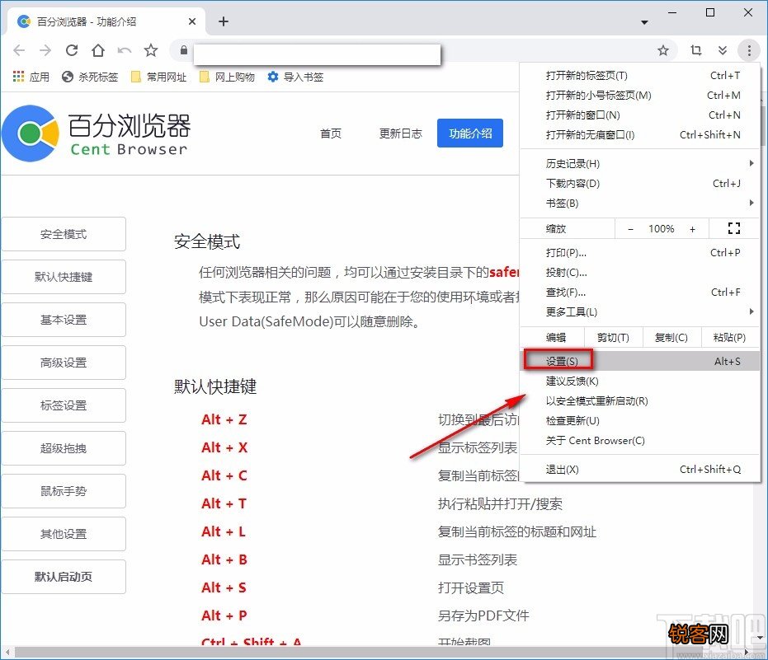Screen dimensions: 768x660
Task: Click 高级设置 sidebar button
Action: point(64,363)
